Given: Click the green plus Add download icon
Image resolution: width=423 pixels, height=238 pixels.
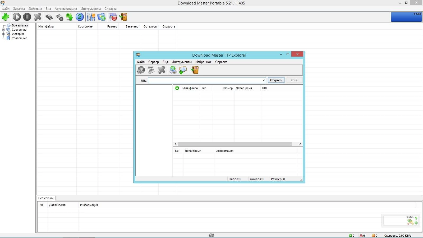Looking at the screenshot, I should pyautogui.click(x=6, y=17).
